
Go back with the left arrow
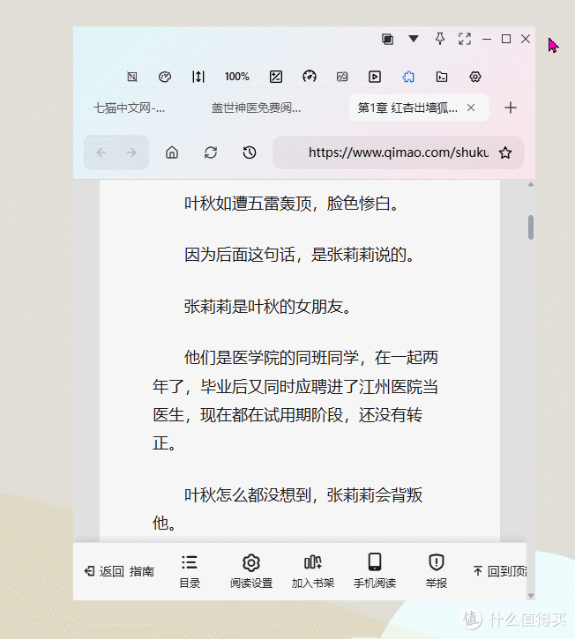[x=101, y=152]
